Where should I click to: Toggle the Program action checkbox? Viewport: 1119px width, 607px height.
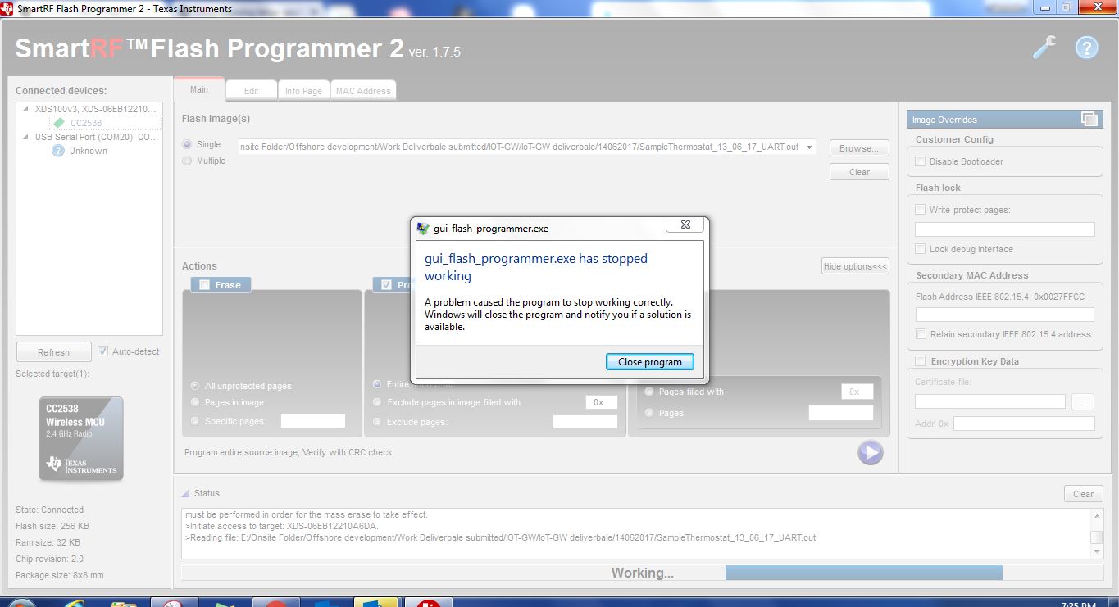tap(387, 285)
